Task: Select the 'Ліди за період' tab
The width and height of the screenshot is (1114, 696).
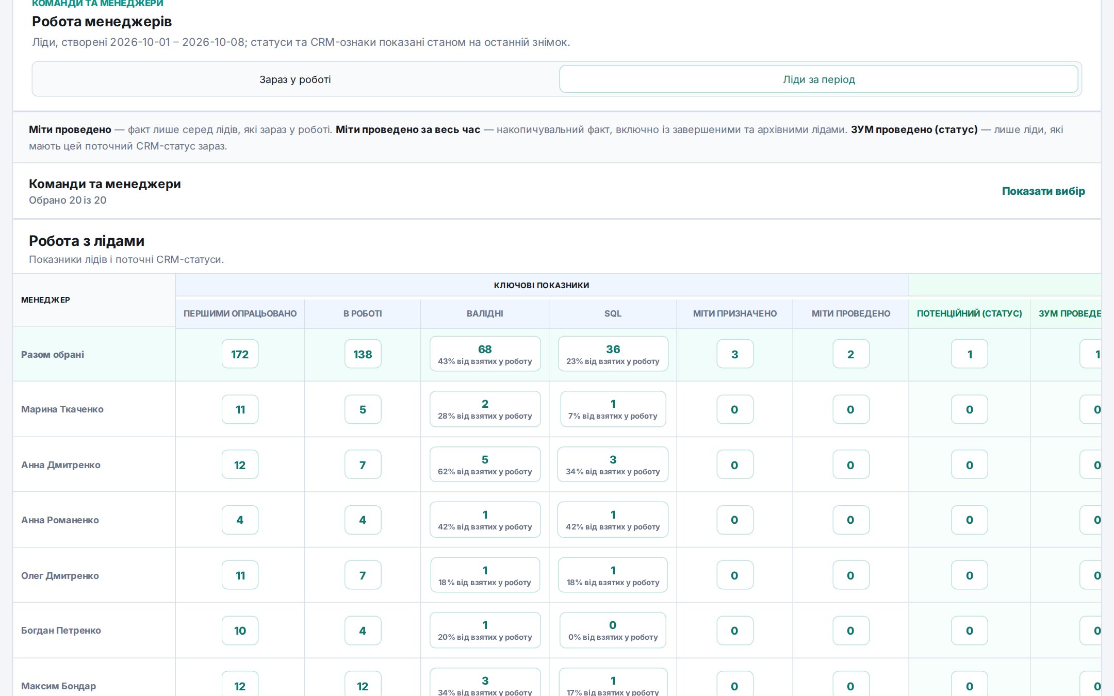Action: (x=818, y=79)
